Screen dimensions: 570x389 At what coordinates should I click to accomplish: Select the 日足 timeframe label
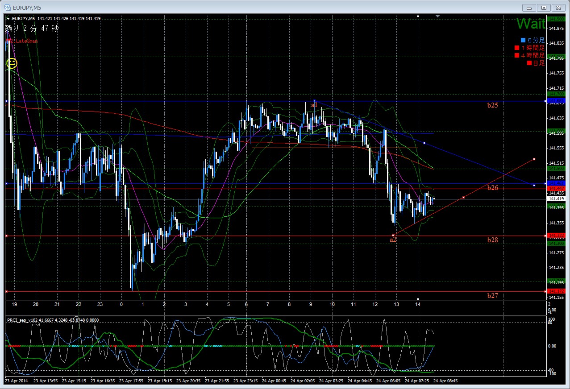click(x=539, y=63)
